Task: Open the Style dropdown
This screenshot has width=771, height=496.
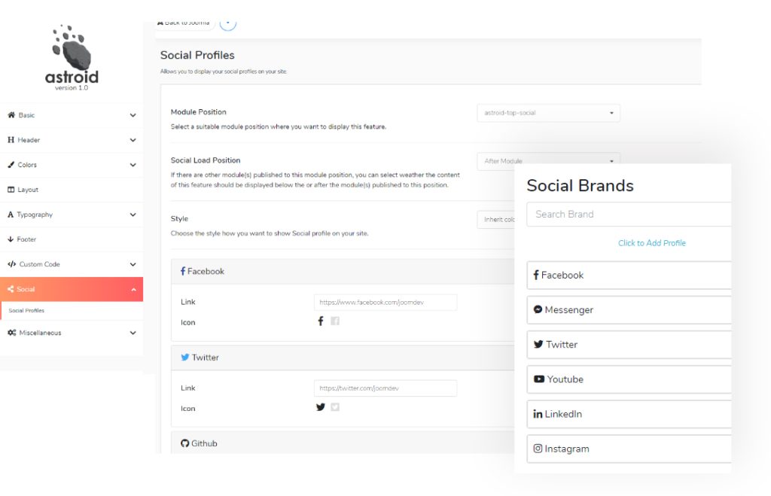Action: 495,220
